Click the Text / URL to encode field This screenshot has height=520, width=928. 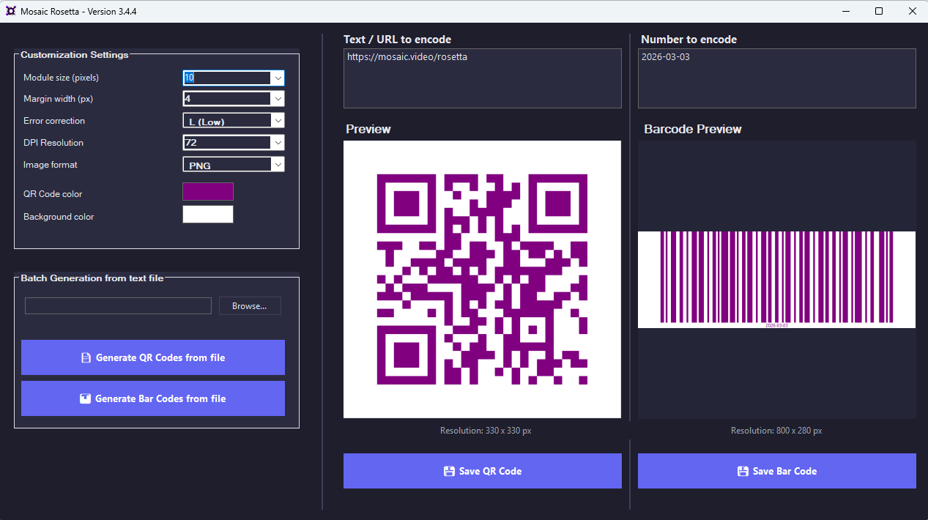click(482, 79)
